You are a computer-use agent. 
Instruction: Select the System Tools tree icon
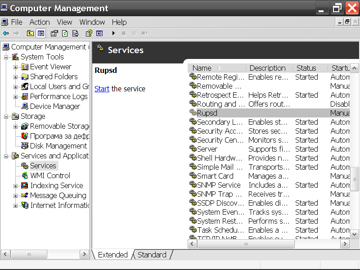point(15,57)
